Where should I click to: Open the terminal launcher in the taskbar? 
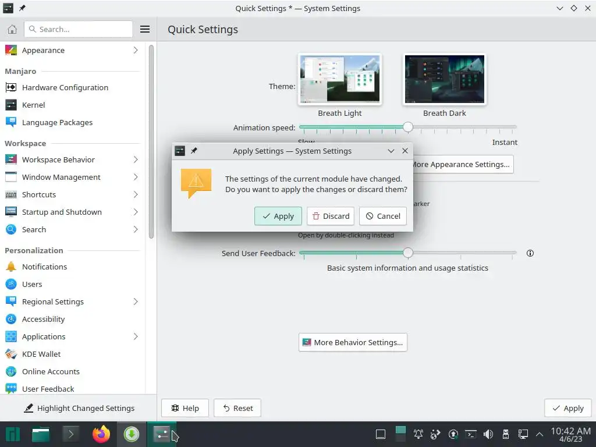(x=70, y=434)
